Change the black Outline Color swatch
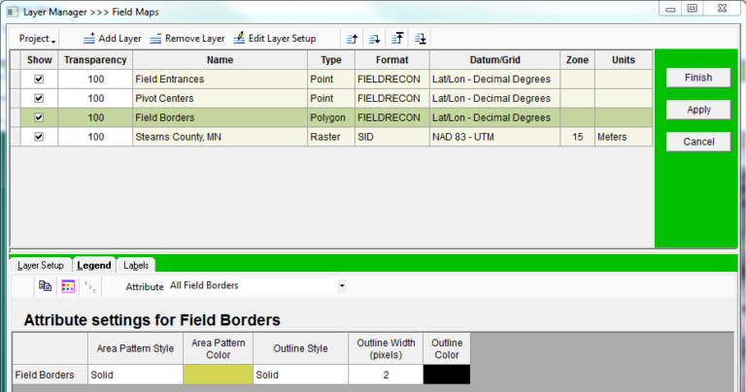Screen dimensions: 746x392 [x=447, y=375]
